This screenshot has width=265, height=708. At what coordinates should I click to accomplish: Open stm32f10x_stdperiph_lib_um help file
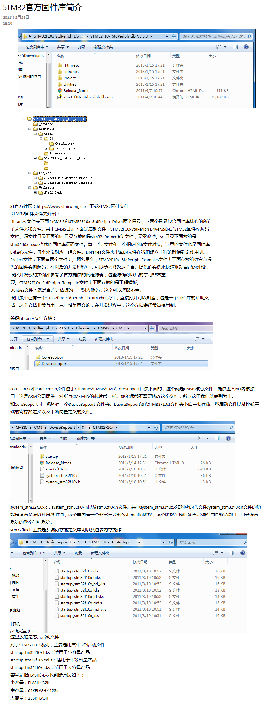click(x=88, y=97)
